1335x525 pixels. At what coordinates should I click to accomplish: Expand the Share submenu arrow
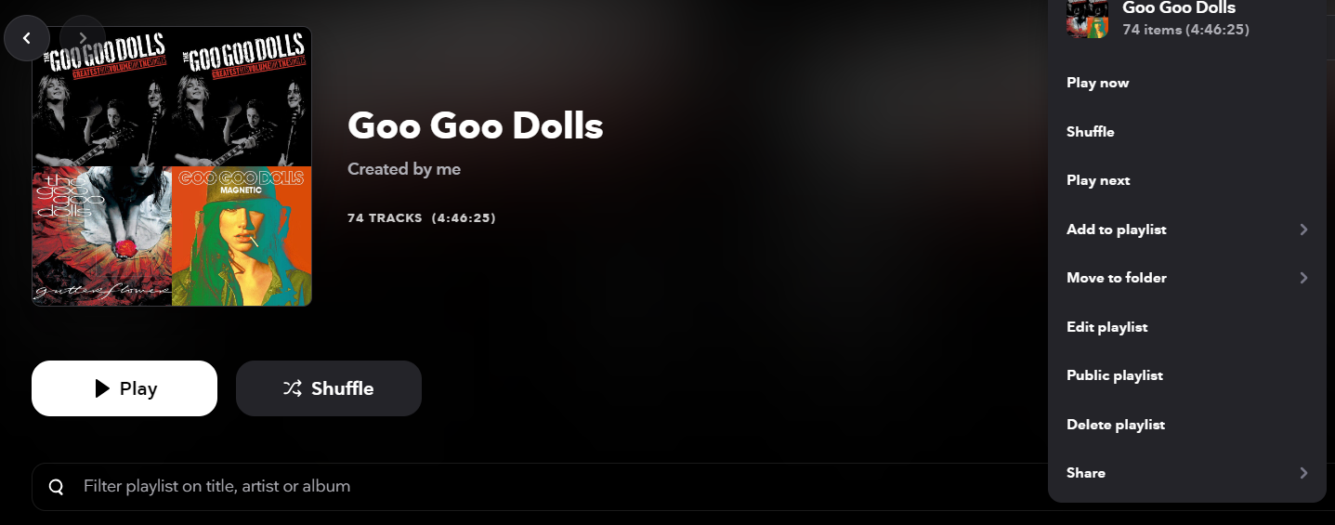coord(1303,473)
